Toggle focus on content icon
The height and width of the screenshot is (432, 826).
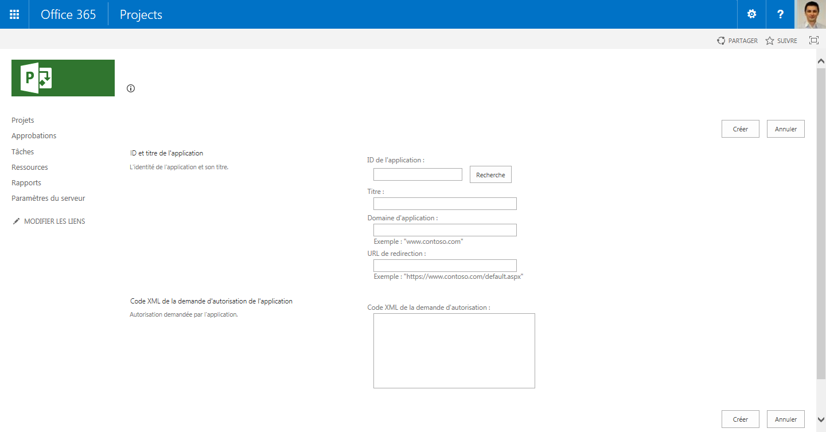(x=813, y=40)
